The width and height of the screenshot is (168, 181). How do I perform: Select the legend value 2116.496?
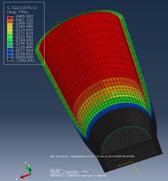(x=24, y=47)
